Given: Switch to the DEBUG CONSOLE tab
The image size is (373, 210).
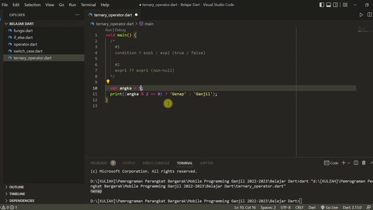Looking at the screenshot, I should pyautogui.click(x=156, y=163).
